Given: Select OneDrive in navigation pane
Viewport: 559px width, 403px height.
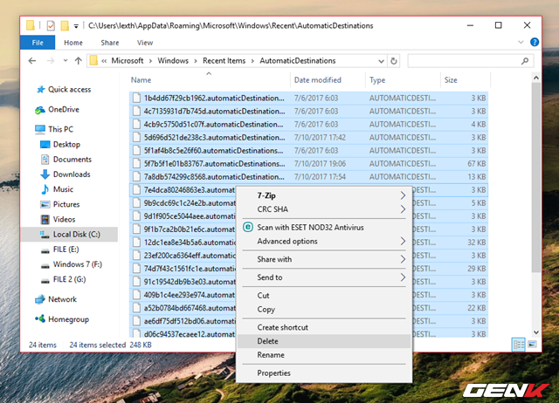Looking at the screenshot, I should click(64, 109).
